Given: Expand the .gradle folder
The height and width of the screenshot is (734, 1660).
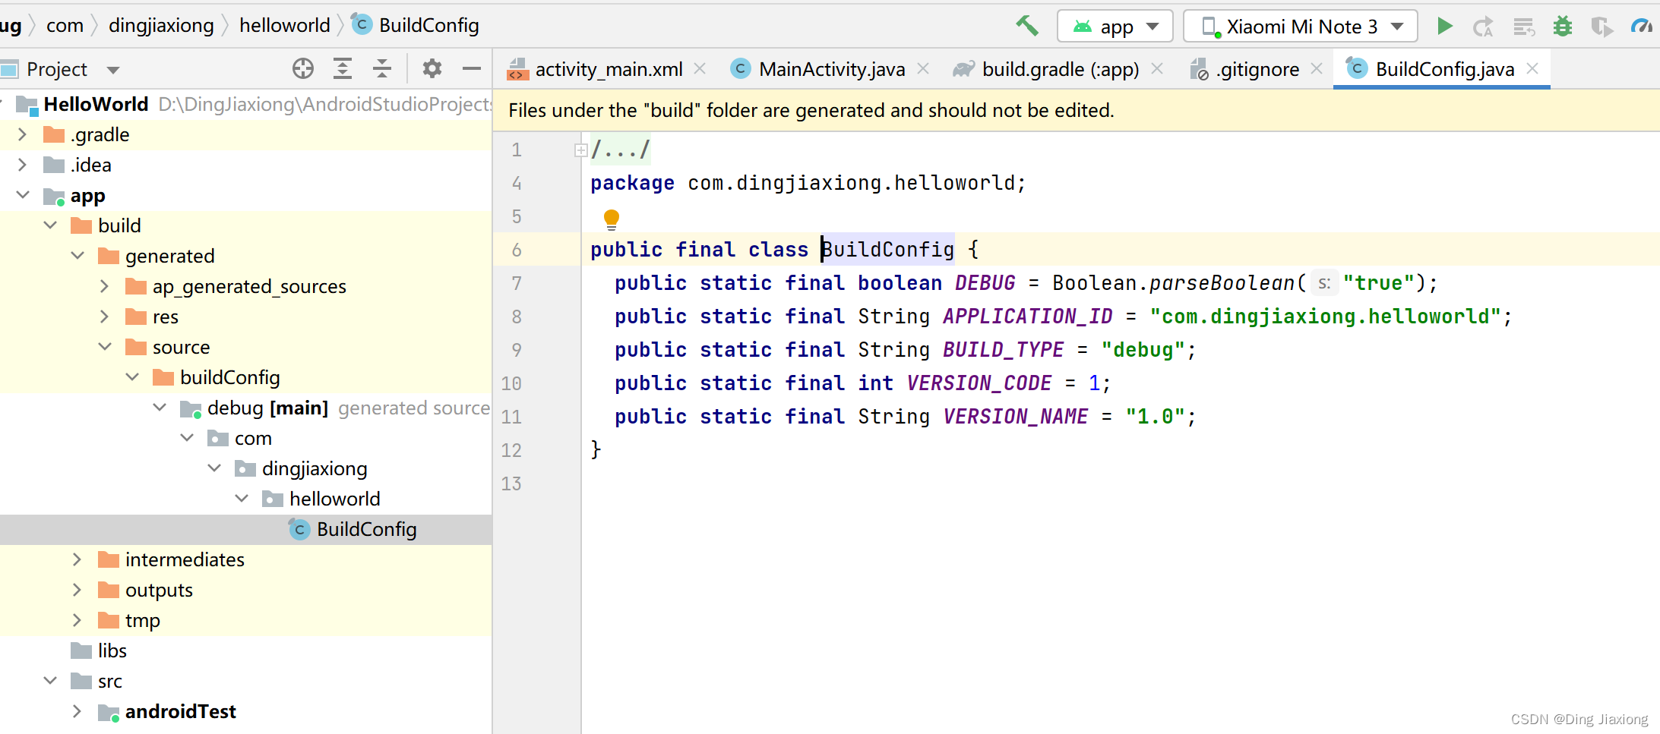Looking at the screenshot, I should click(23, 134).
